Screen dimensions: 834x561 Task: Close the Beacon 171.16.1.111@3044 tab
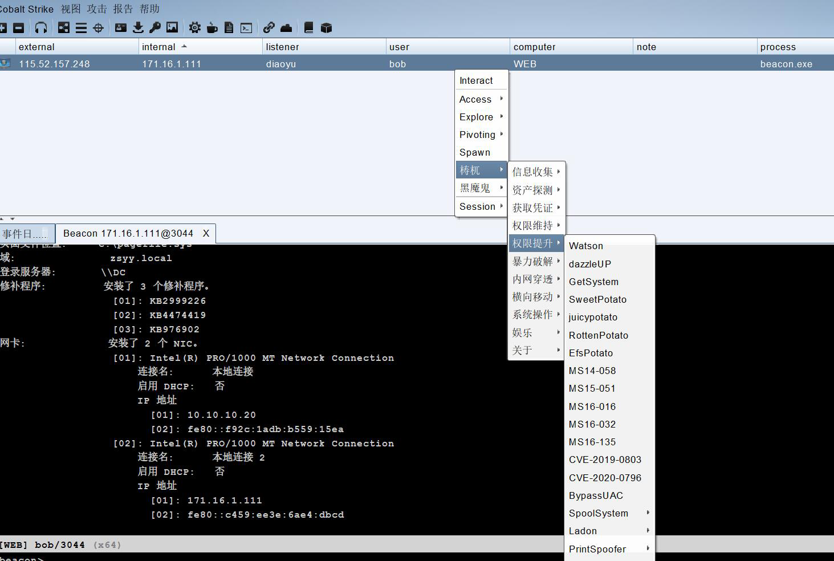pos(206,233)
